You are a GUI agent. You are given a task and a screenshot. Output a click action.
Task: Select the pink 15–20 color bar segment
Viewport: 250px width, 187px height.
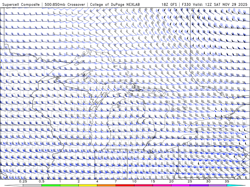coord(162,185)
